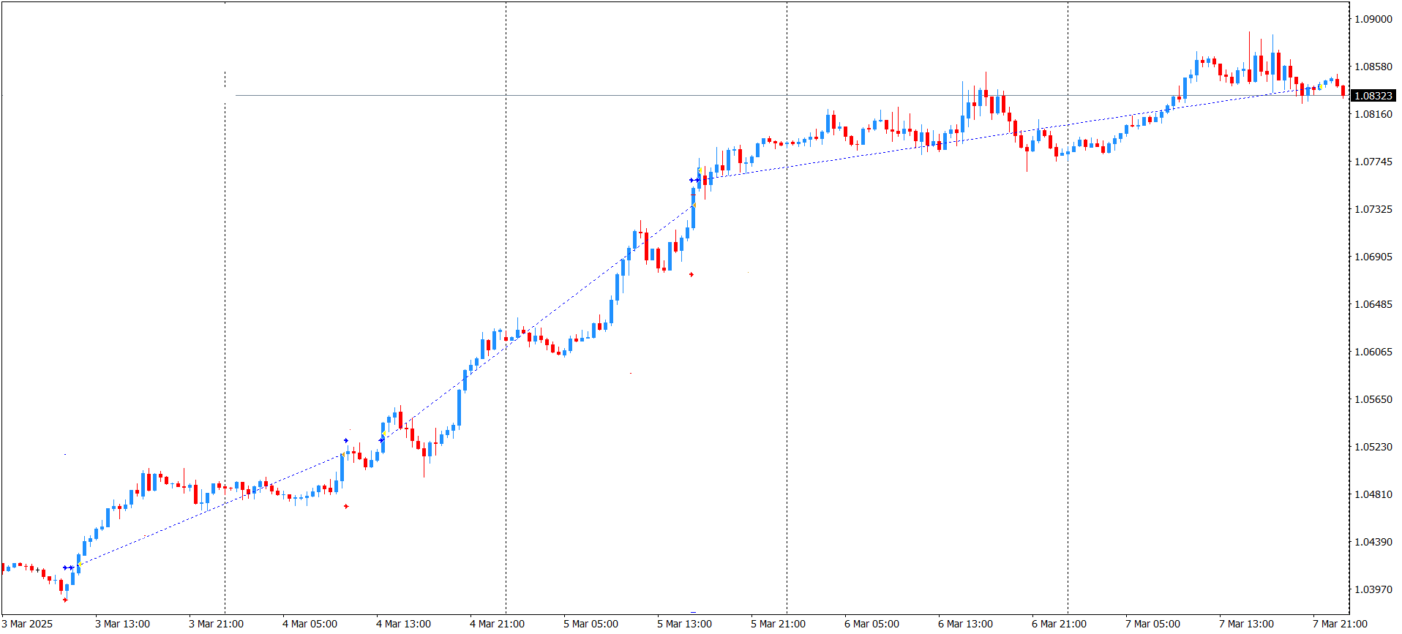
Task: Select the '7 Mar 13:00' time label
Action: pos(1246,624)
